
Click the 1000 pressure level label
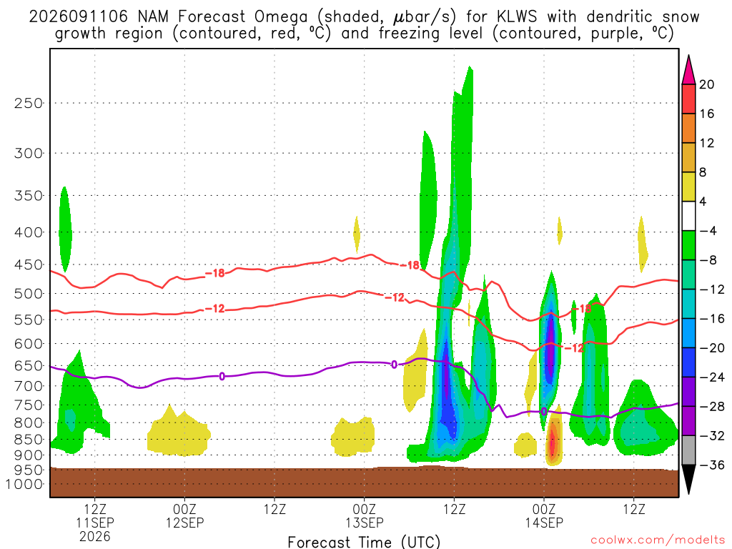(x=24, y=484)
